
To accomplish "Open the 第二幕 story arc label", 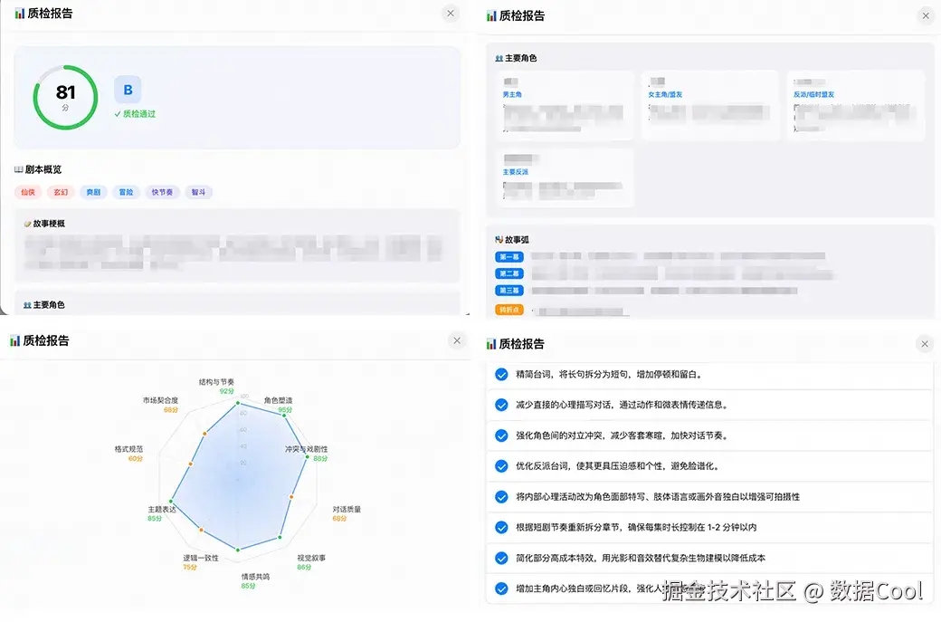I will tap(509, 273).
